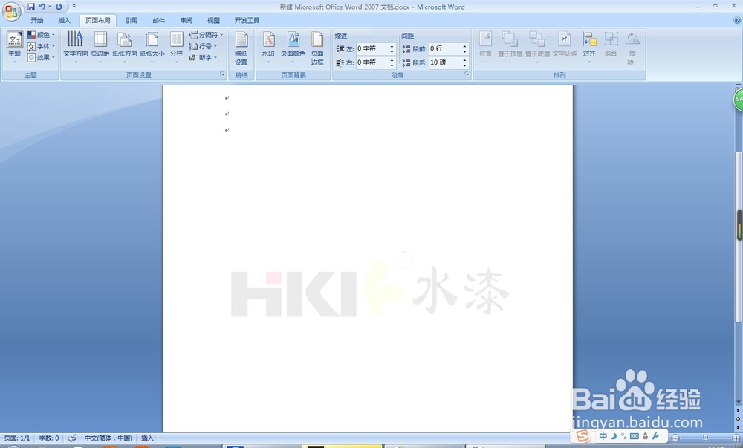Choose Text Direction (文字方向)

75,48
